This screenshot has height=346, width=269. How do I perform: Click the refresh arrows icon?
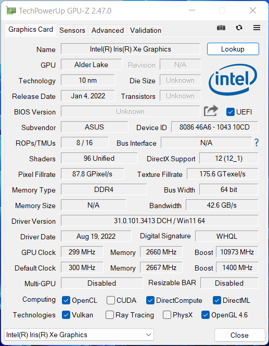pyautogui.click(x=239, y=28)
